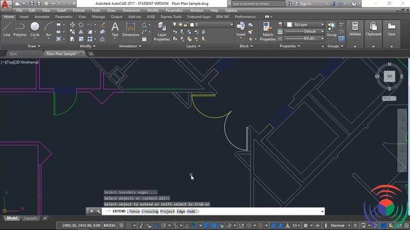Select the Dimension tool
Screen dimensions: 410x230
pos(131,29)
